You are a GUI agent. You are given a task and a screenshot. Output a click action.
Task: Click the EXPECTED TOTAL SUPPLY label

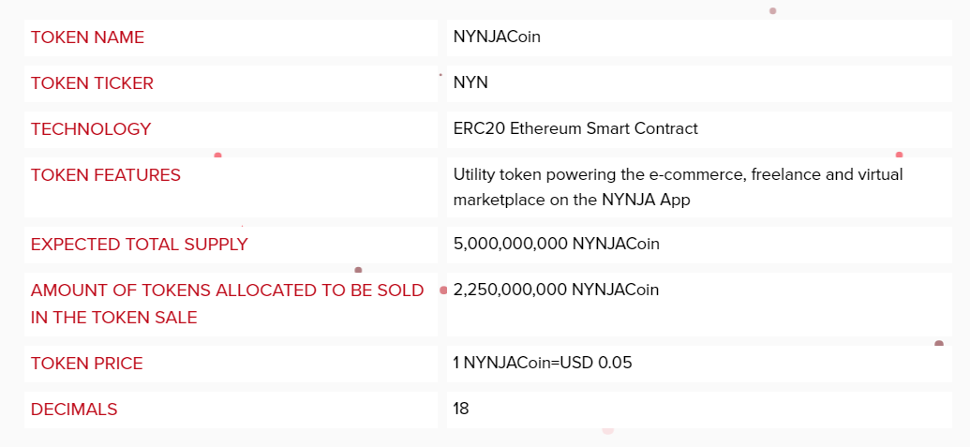[140, 245]
